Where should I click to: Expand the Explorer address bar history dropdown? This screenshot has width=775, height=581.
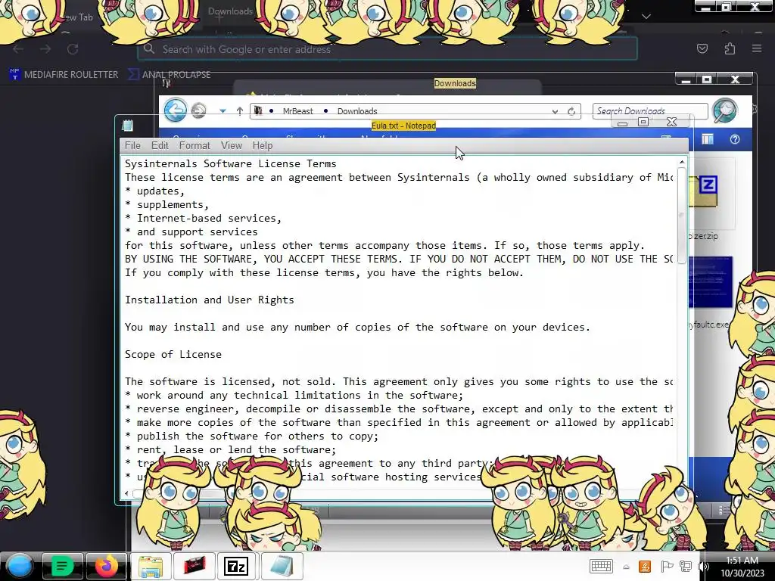tap(555, 112)
